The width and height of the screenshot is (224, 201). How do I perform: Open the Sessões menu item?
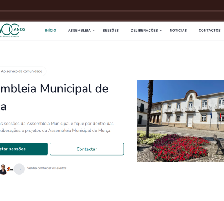click(111, 31)
